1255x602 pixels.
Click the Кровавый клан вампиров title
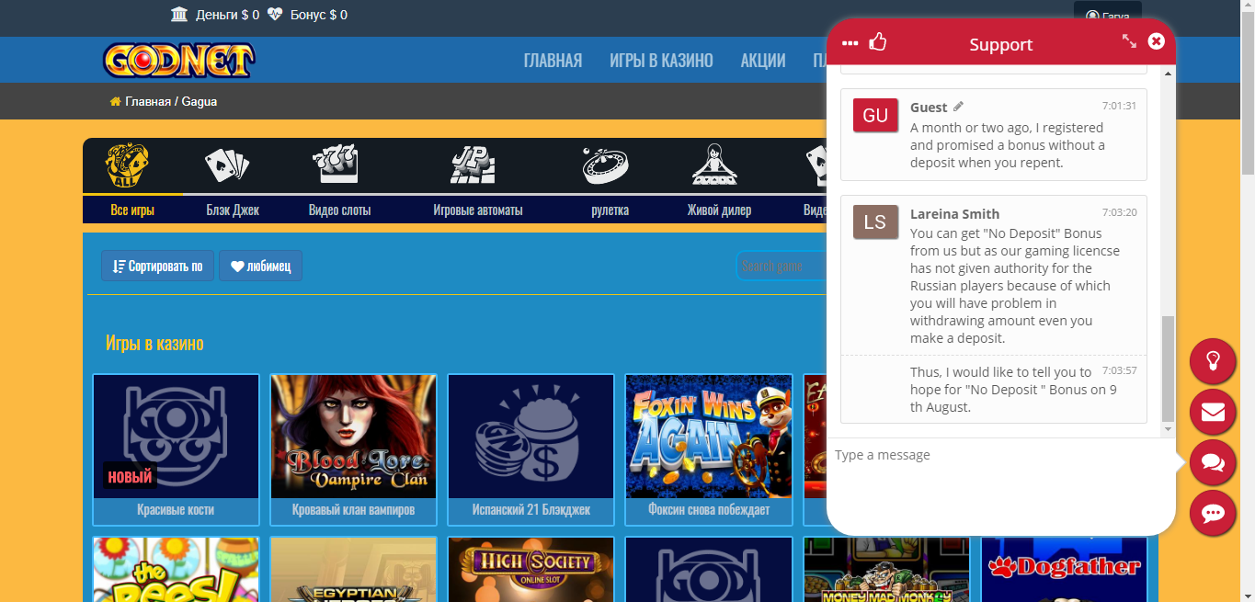[x=353, y=509]
